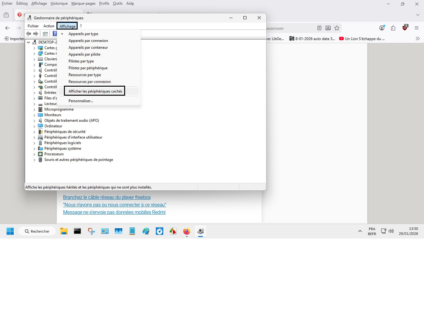Viewport: 424px width, 323px height.
Task: Expand the Processeurs category
Action: [34, 154]
